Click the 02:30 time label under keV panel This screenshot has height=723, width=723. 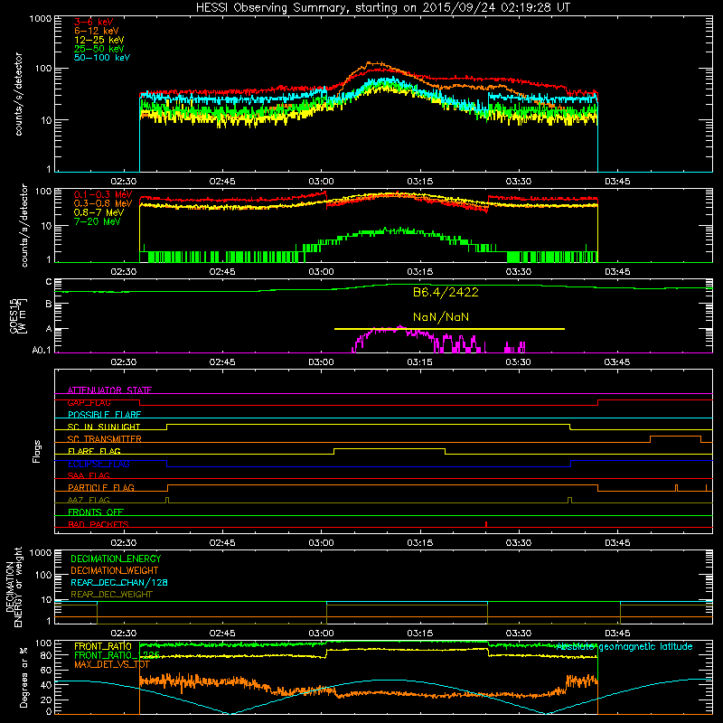(124, 182)
